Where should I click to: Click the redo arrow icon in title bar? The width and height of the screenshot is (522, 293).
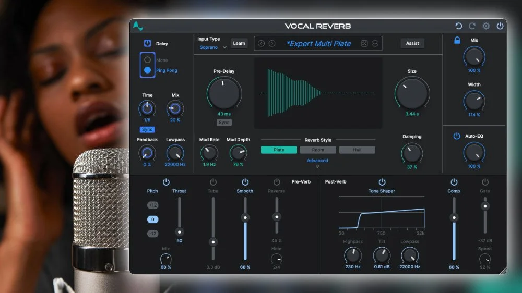(x=472, y=26)
